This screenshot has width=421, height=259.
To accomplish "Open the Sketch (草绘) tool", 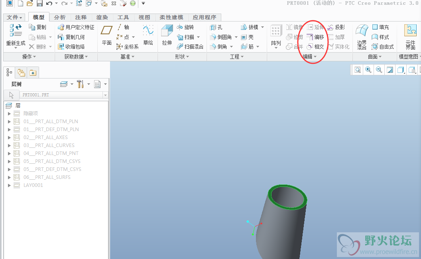I will point(148,35).
